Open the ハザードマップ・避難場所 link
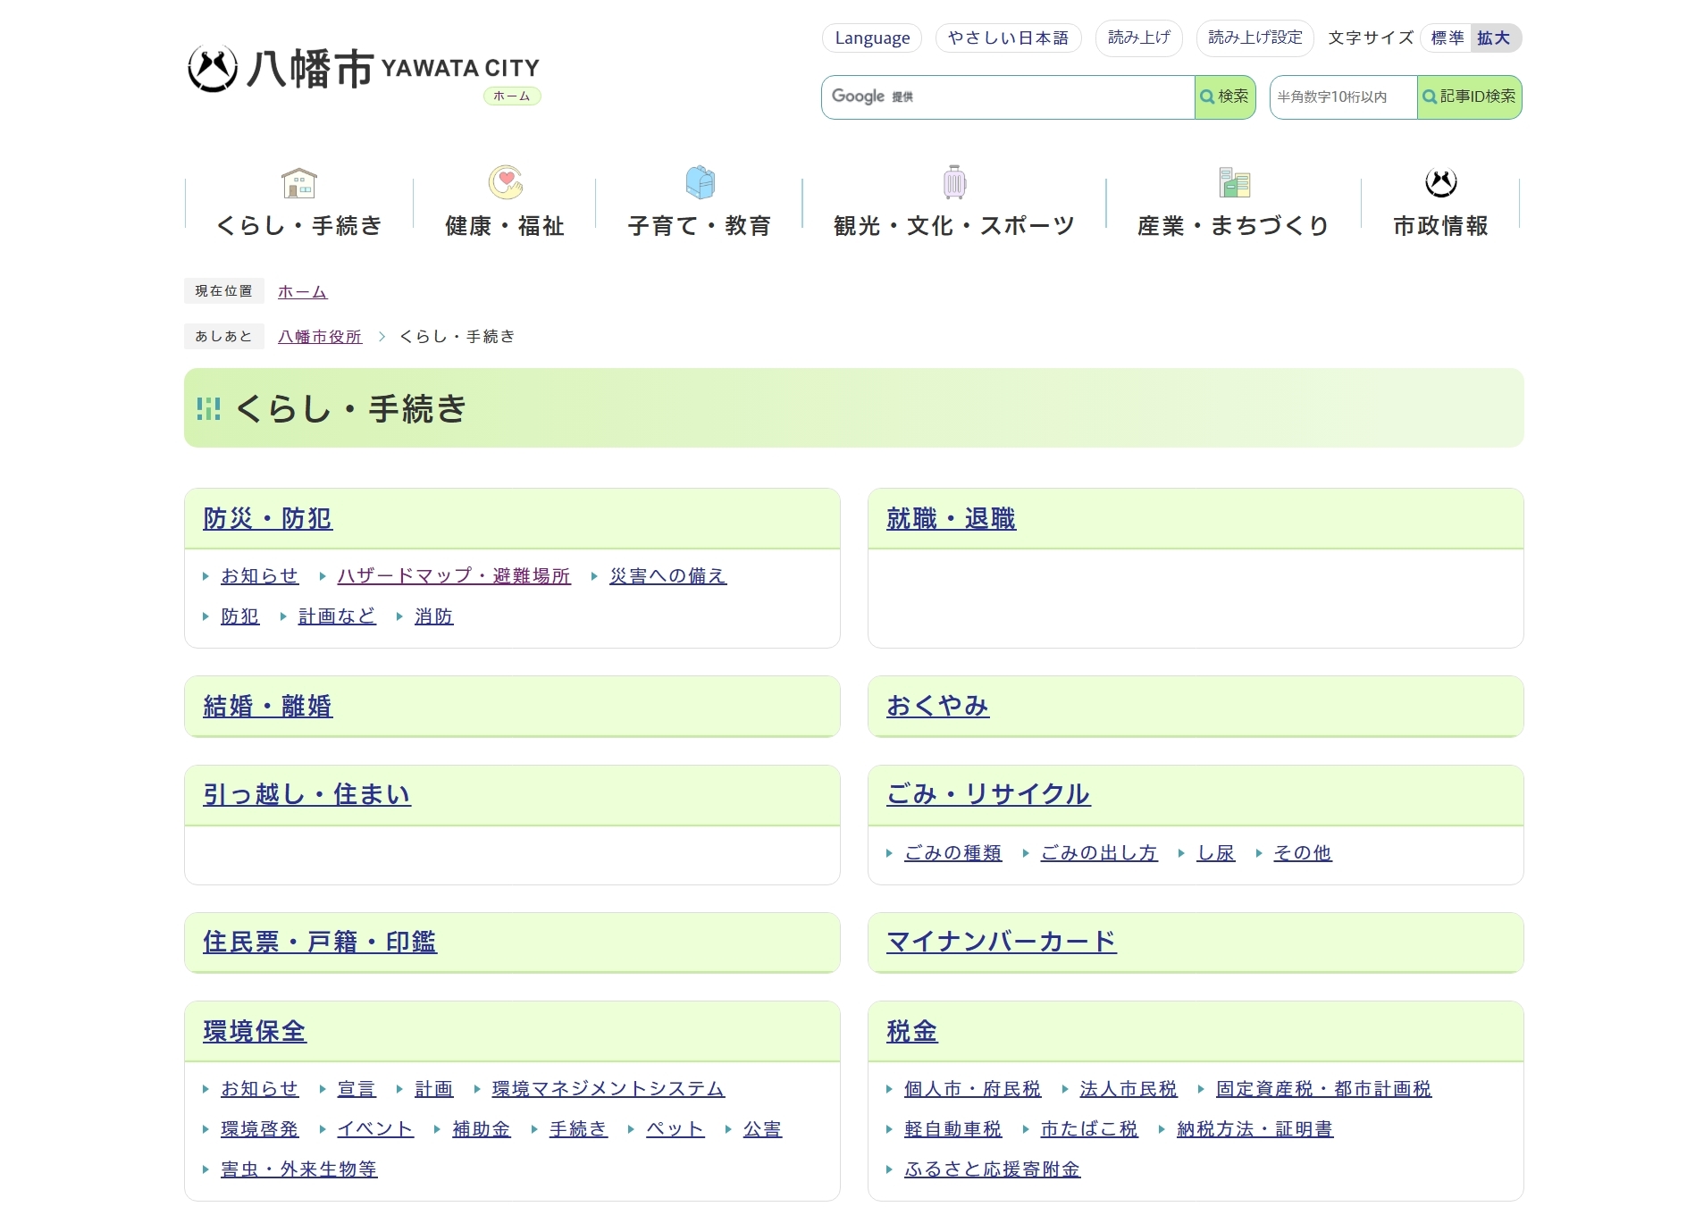 pos(453,576)
